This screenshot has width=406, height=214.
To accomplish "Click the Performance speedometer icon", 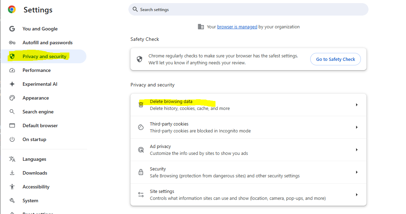I will pos(12,70).
